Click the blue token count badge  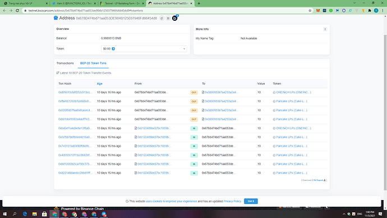(x=113, y=49)
